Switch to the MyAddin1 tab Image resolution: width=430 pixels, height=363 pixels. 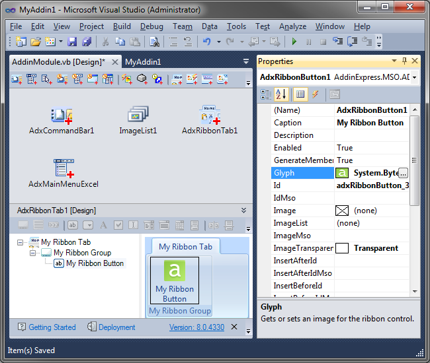point(143,62)
